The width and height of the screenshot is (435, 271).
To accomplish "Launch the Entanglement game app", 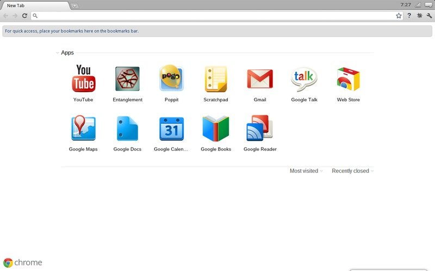I will coord(127,79).
